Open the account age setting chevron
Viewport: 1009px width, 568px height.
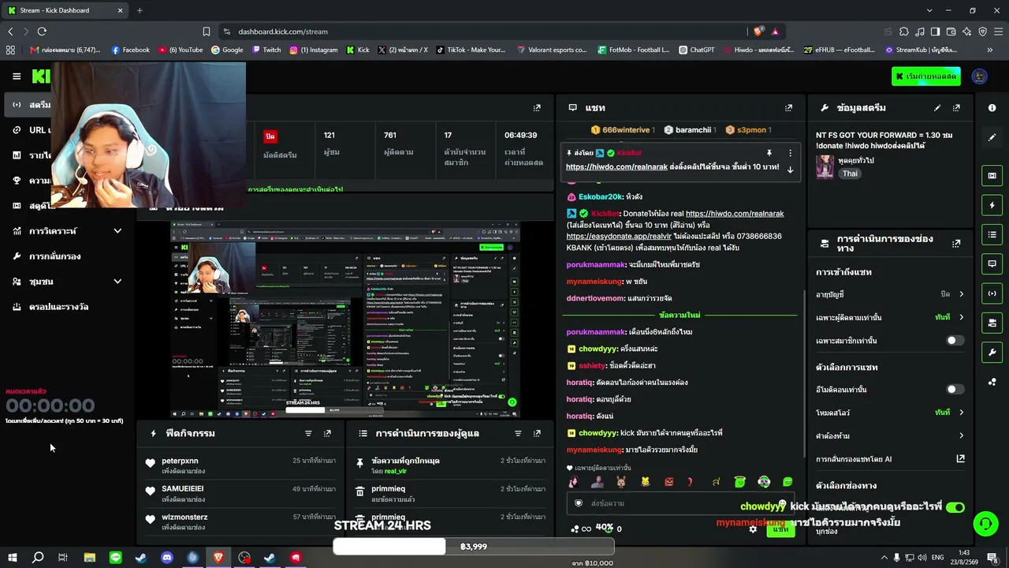click(961, 294)
